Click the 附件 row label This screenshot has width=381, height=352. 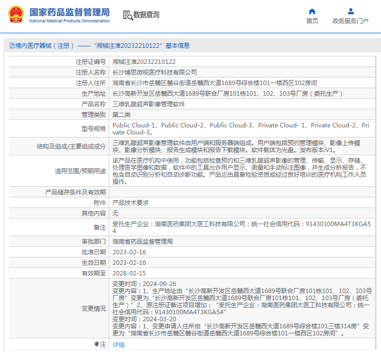coord(100,203)
